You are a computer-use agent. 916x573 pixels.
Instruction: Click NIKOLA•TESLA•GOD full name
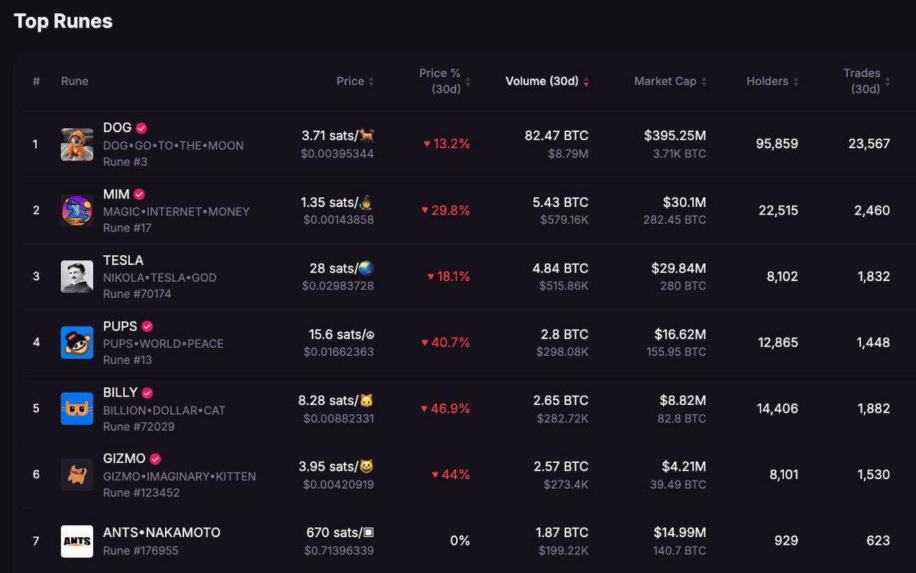[160, 277]
